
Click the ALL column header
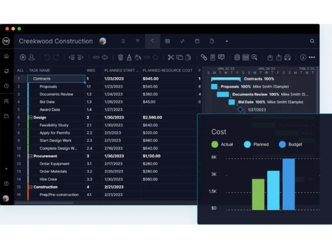click(20, 70)
